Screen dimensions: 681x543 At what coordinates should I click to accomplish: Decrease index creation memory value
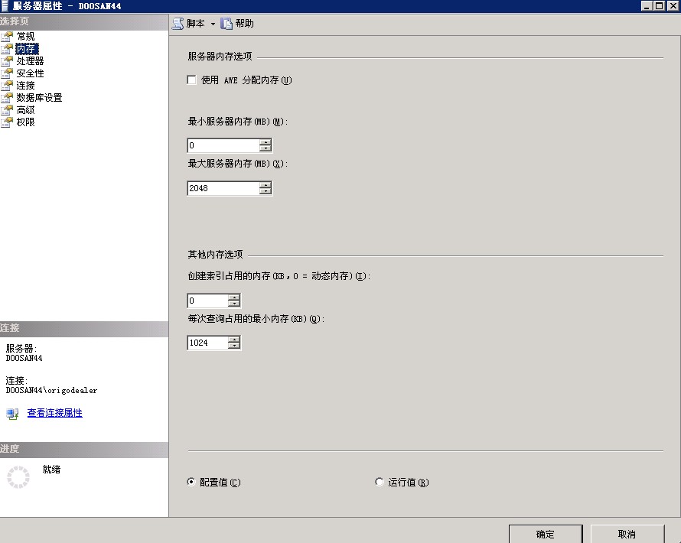[234, 304]
